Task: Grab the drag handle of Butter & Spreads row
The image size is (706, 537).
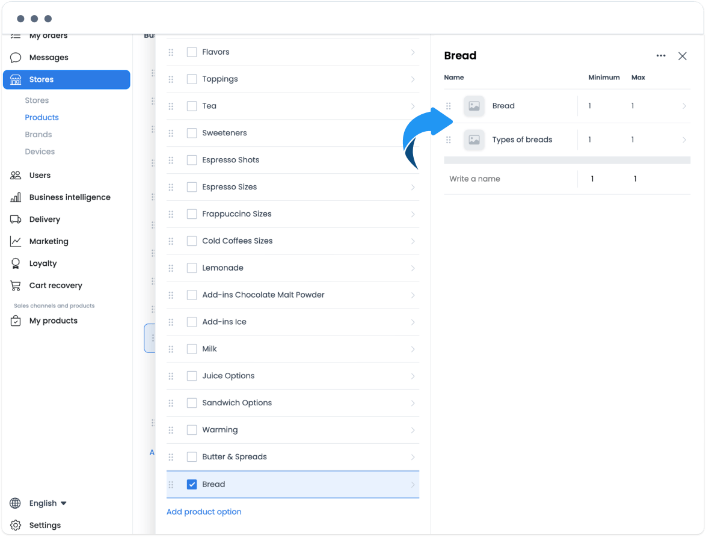Action: 171,458
